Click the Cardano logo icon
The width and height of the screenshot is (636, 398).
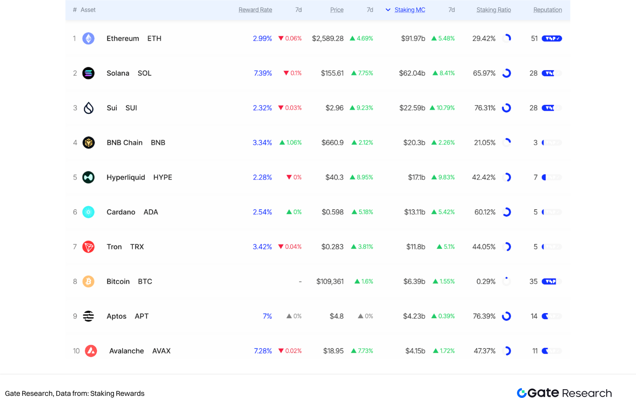point(88,212)
